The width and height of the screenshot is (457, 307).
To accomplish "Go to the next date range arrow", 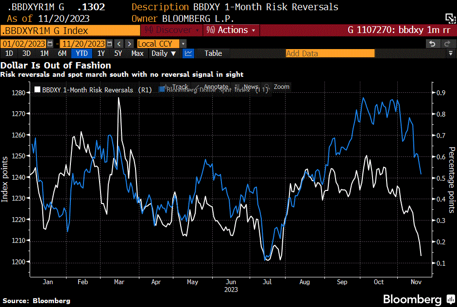I will 129,44.
